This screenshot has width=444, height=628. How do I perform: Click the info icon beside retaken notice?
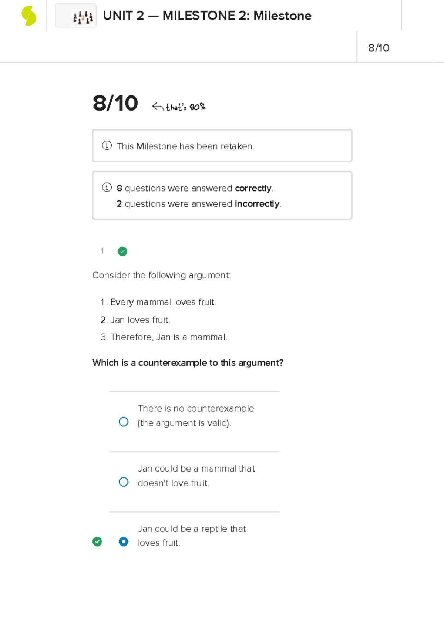[107, 146]
